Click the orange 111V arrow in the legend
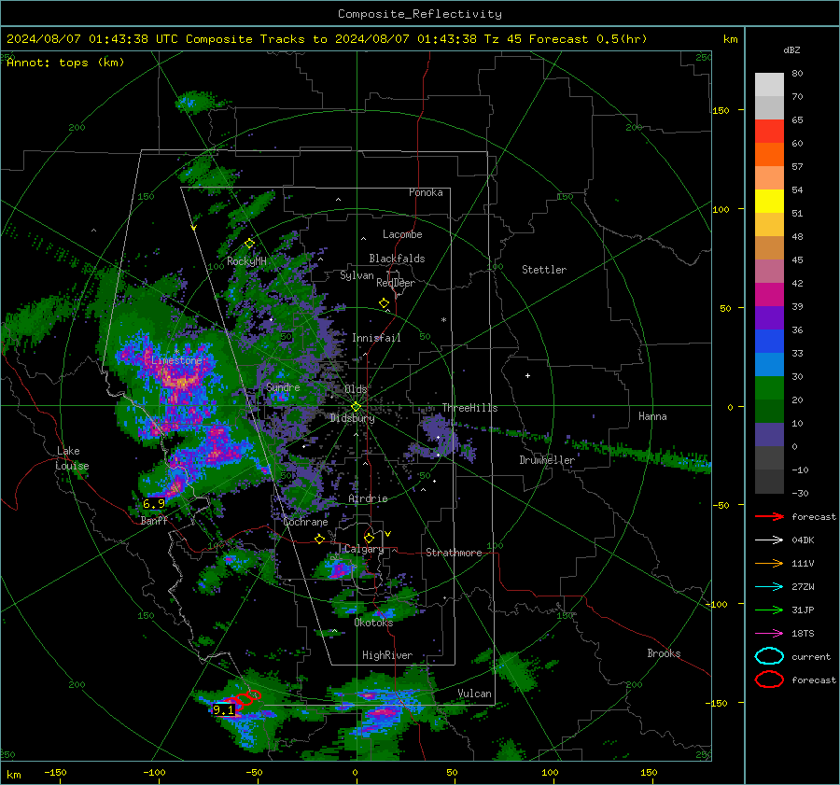Viewport: 840px width, 785px height. [x=769, y=563]
